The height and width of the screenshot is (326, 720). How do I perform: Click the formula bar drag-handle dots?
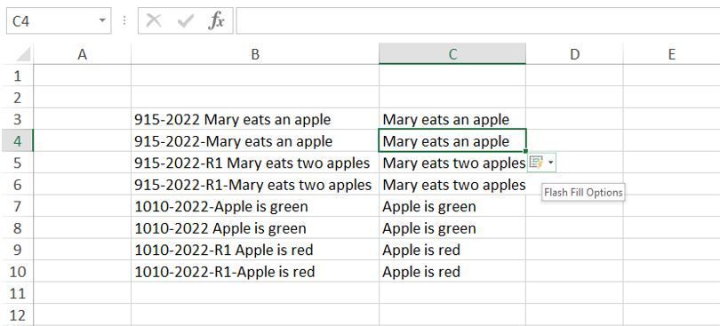point(124,20)
